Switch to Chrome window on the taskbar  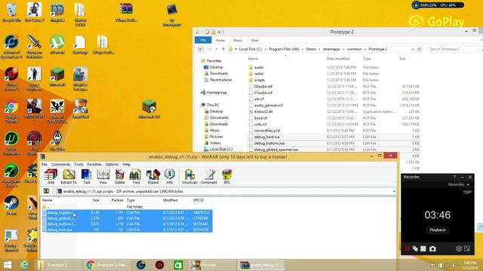click(x=107, y=265)
